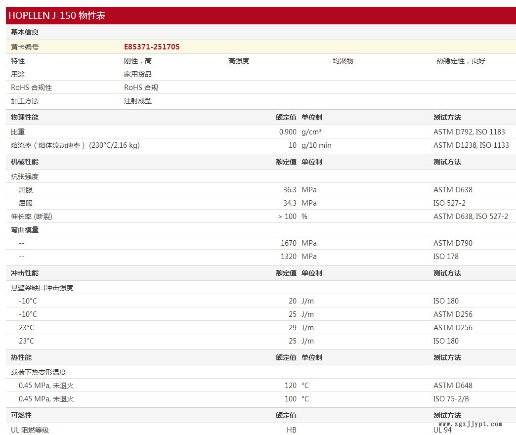
Task: Click "ASTM D638" in the 36.3 MPa row
Action: click(x=453, y=190)
